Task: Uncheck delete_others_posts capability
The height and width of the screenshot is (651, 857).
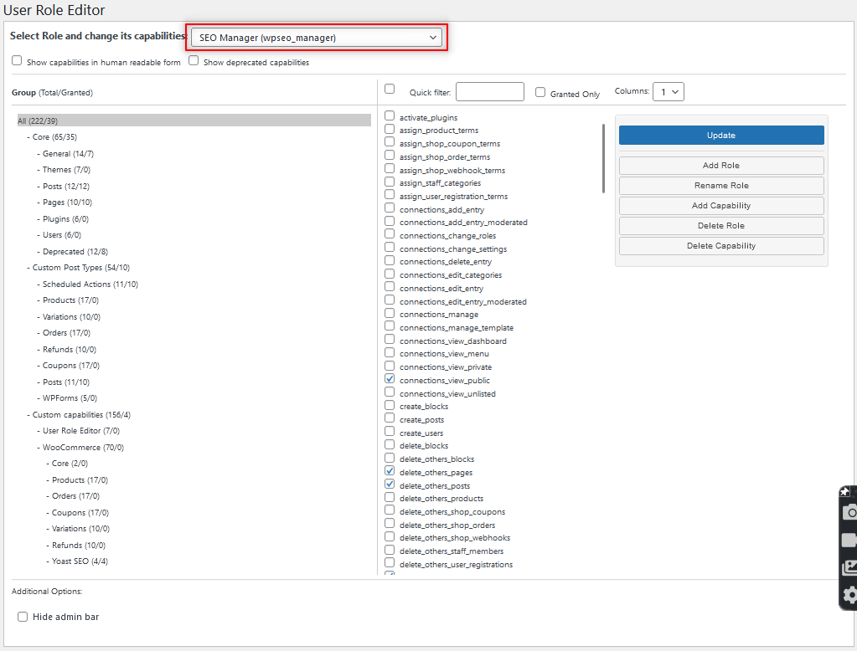Action: click(390, 484)
